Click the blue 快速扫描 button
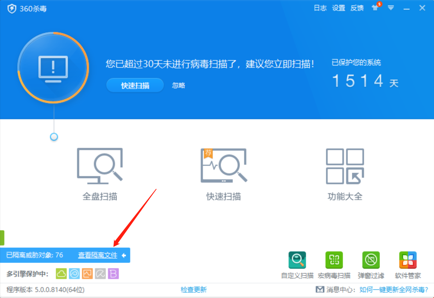 click(x=135, y=86)
